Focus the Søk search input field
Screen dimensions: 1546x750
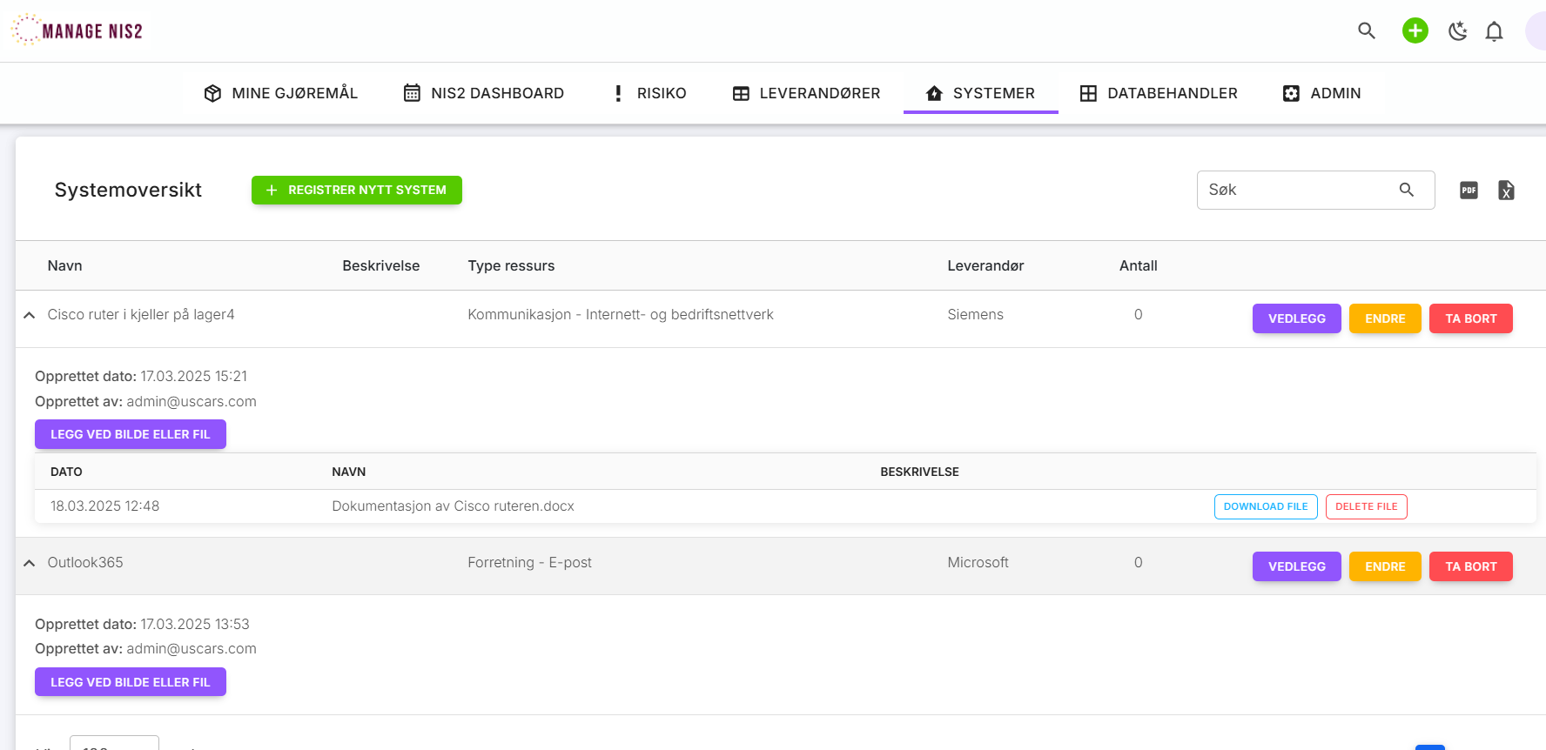pyautogui.click(x=1297, y=190)
